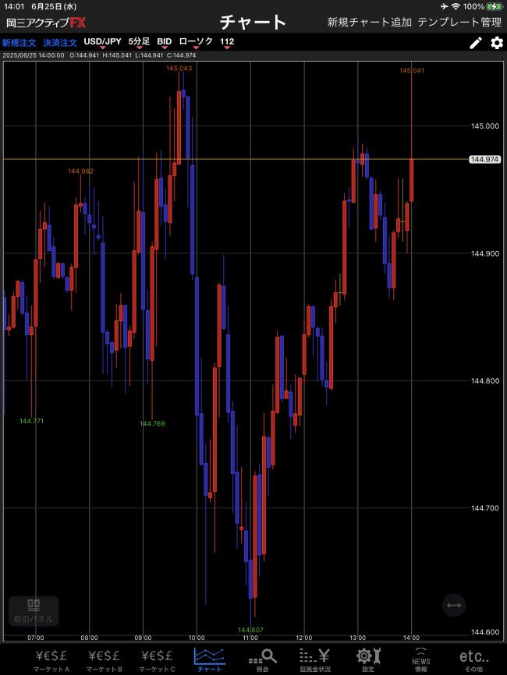Open the 112 bar count dropdown

pos(227,42)
